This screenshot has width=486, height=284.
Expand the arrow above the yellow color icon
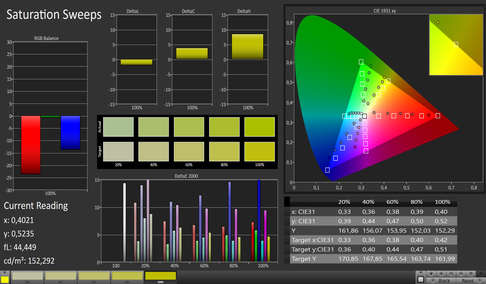[x=5, y=272]
